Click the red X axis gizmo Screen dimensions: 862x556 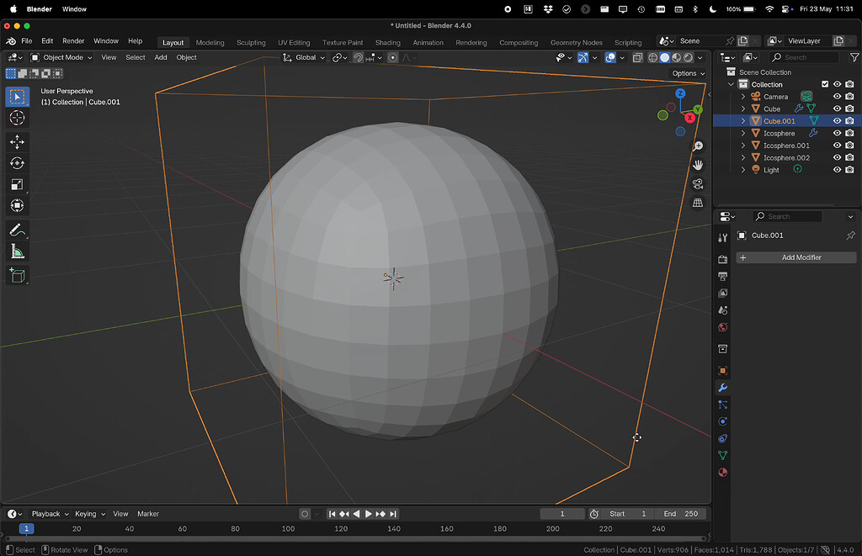tap(689, 118)
